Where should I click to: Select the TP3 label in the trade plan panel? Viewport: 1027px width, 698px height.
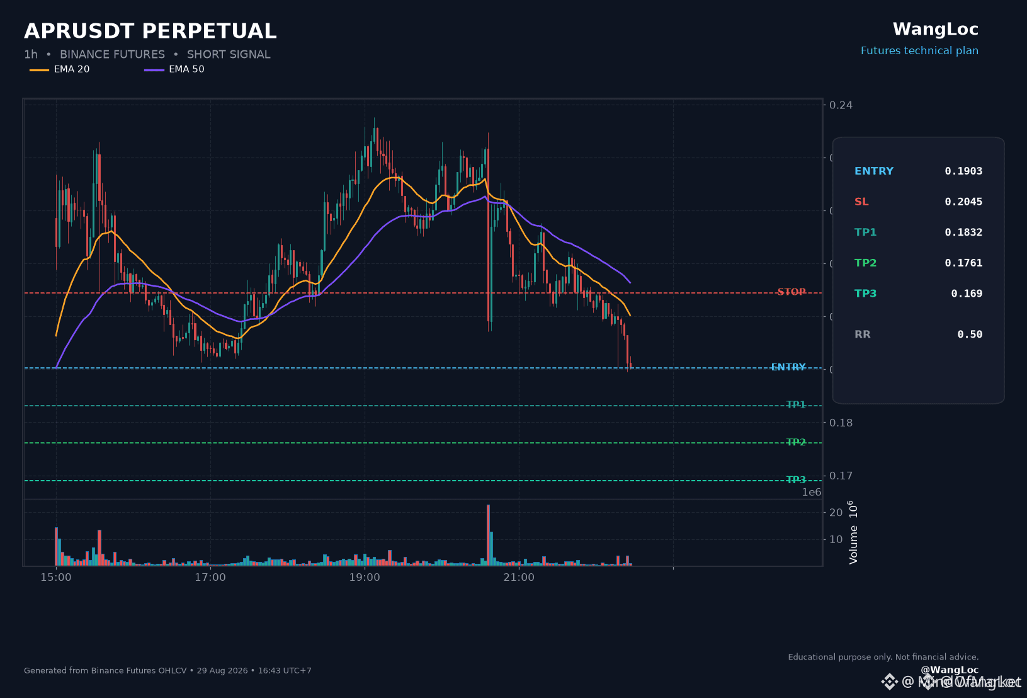866,294
